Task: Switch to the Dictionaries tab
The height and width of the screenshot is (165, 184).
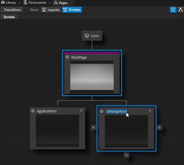Action: pos(35,3)
